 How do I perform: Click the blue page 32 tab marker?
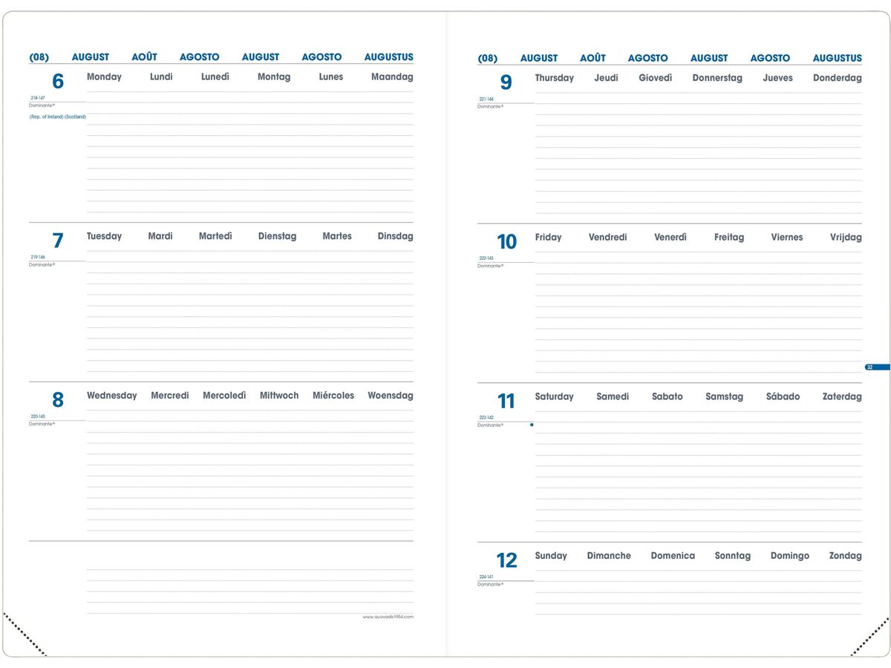tap(876, 367)
